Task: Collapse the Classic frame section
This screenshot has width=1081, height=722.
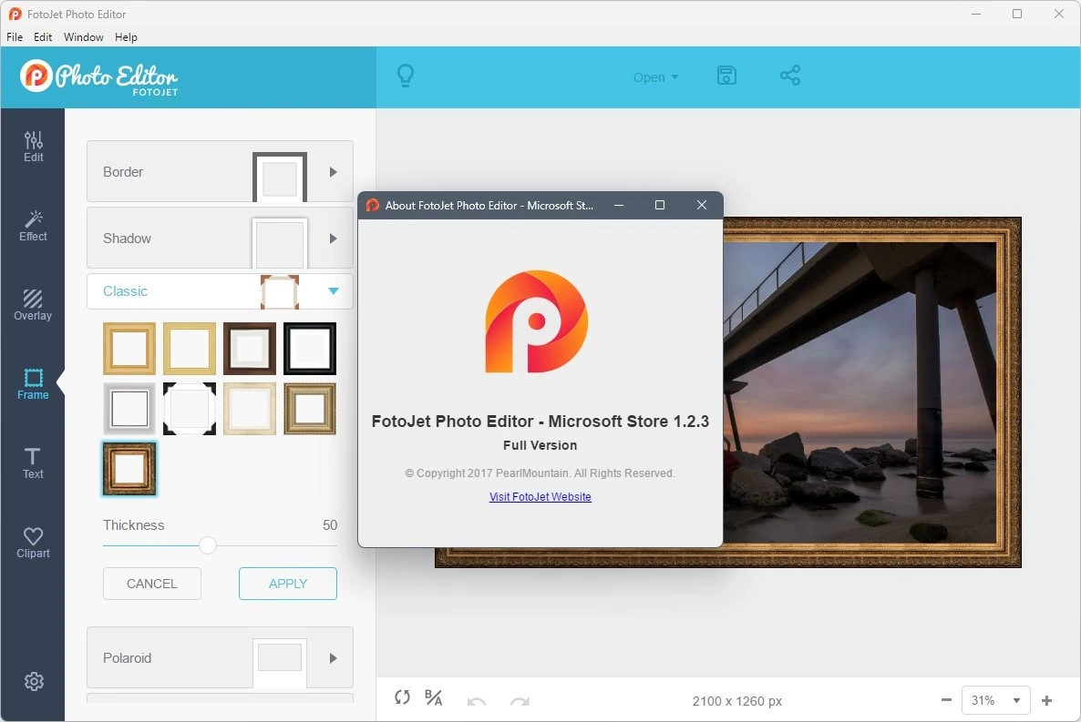Action: (x=220, y=291)
